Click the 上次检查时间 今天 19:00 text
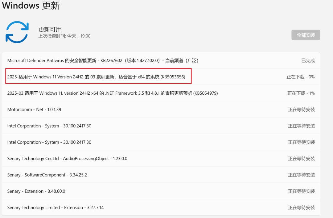Screen dimensions: 333x218 (64, 36)
